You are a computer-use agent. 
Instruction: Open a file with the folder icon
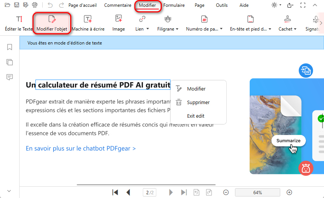(8, 5)
